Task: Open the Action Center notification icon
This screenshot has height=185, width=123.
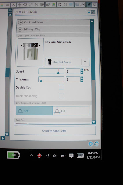Action: pos(71,156)
